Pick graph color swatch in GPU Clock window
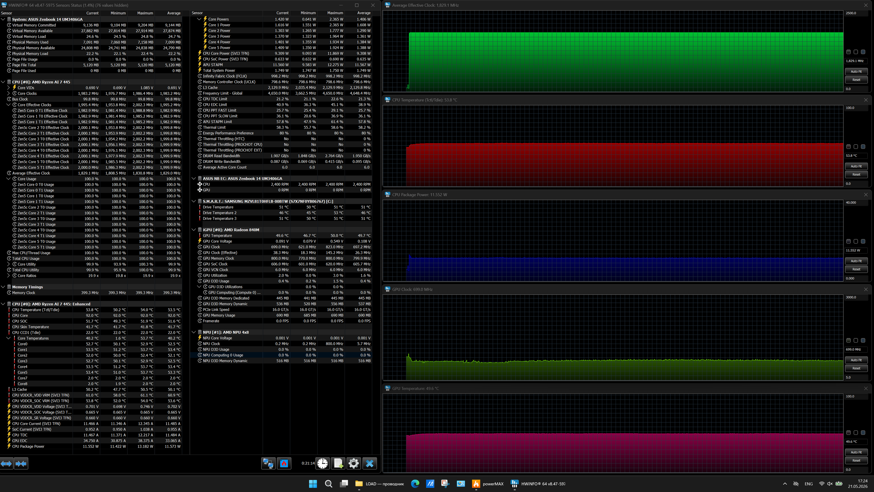This screenshot has width=874, height=492. pos(849,340)
